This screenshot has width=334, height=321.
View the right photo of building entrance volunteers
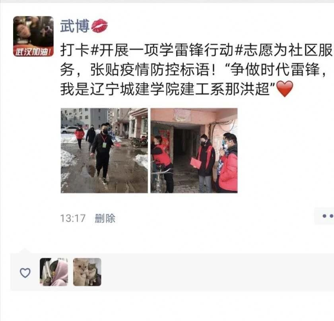click(x=194, y=151)
